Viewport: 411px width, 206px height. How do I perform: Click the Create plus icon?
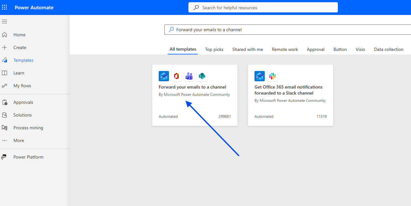(4, 47)
